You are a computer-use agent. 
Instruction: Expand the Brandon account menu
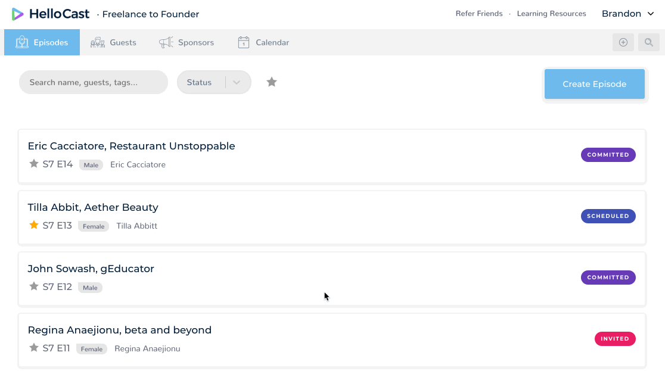tap(628, 14)
